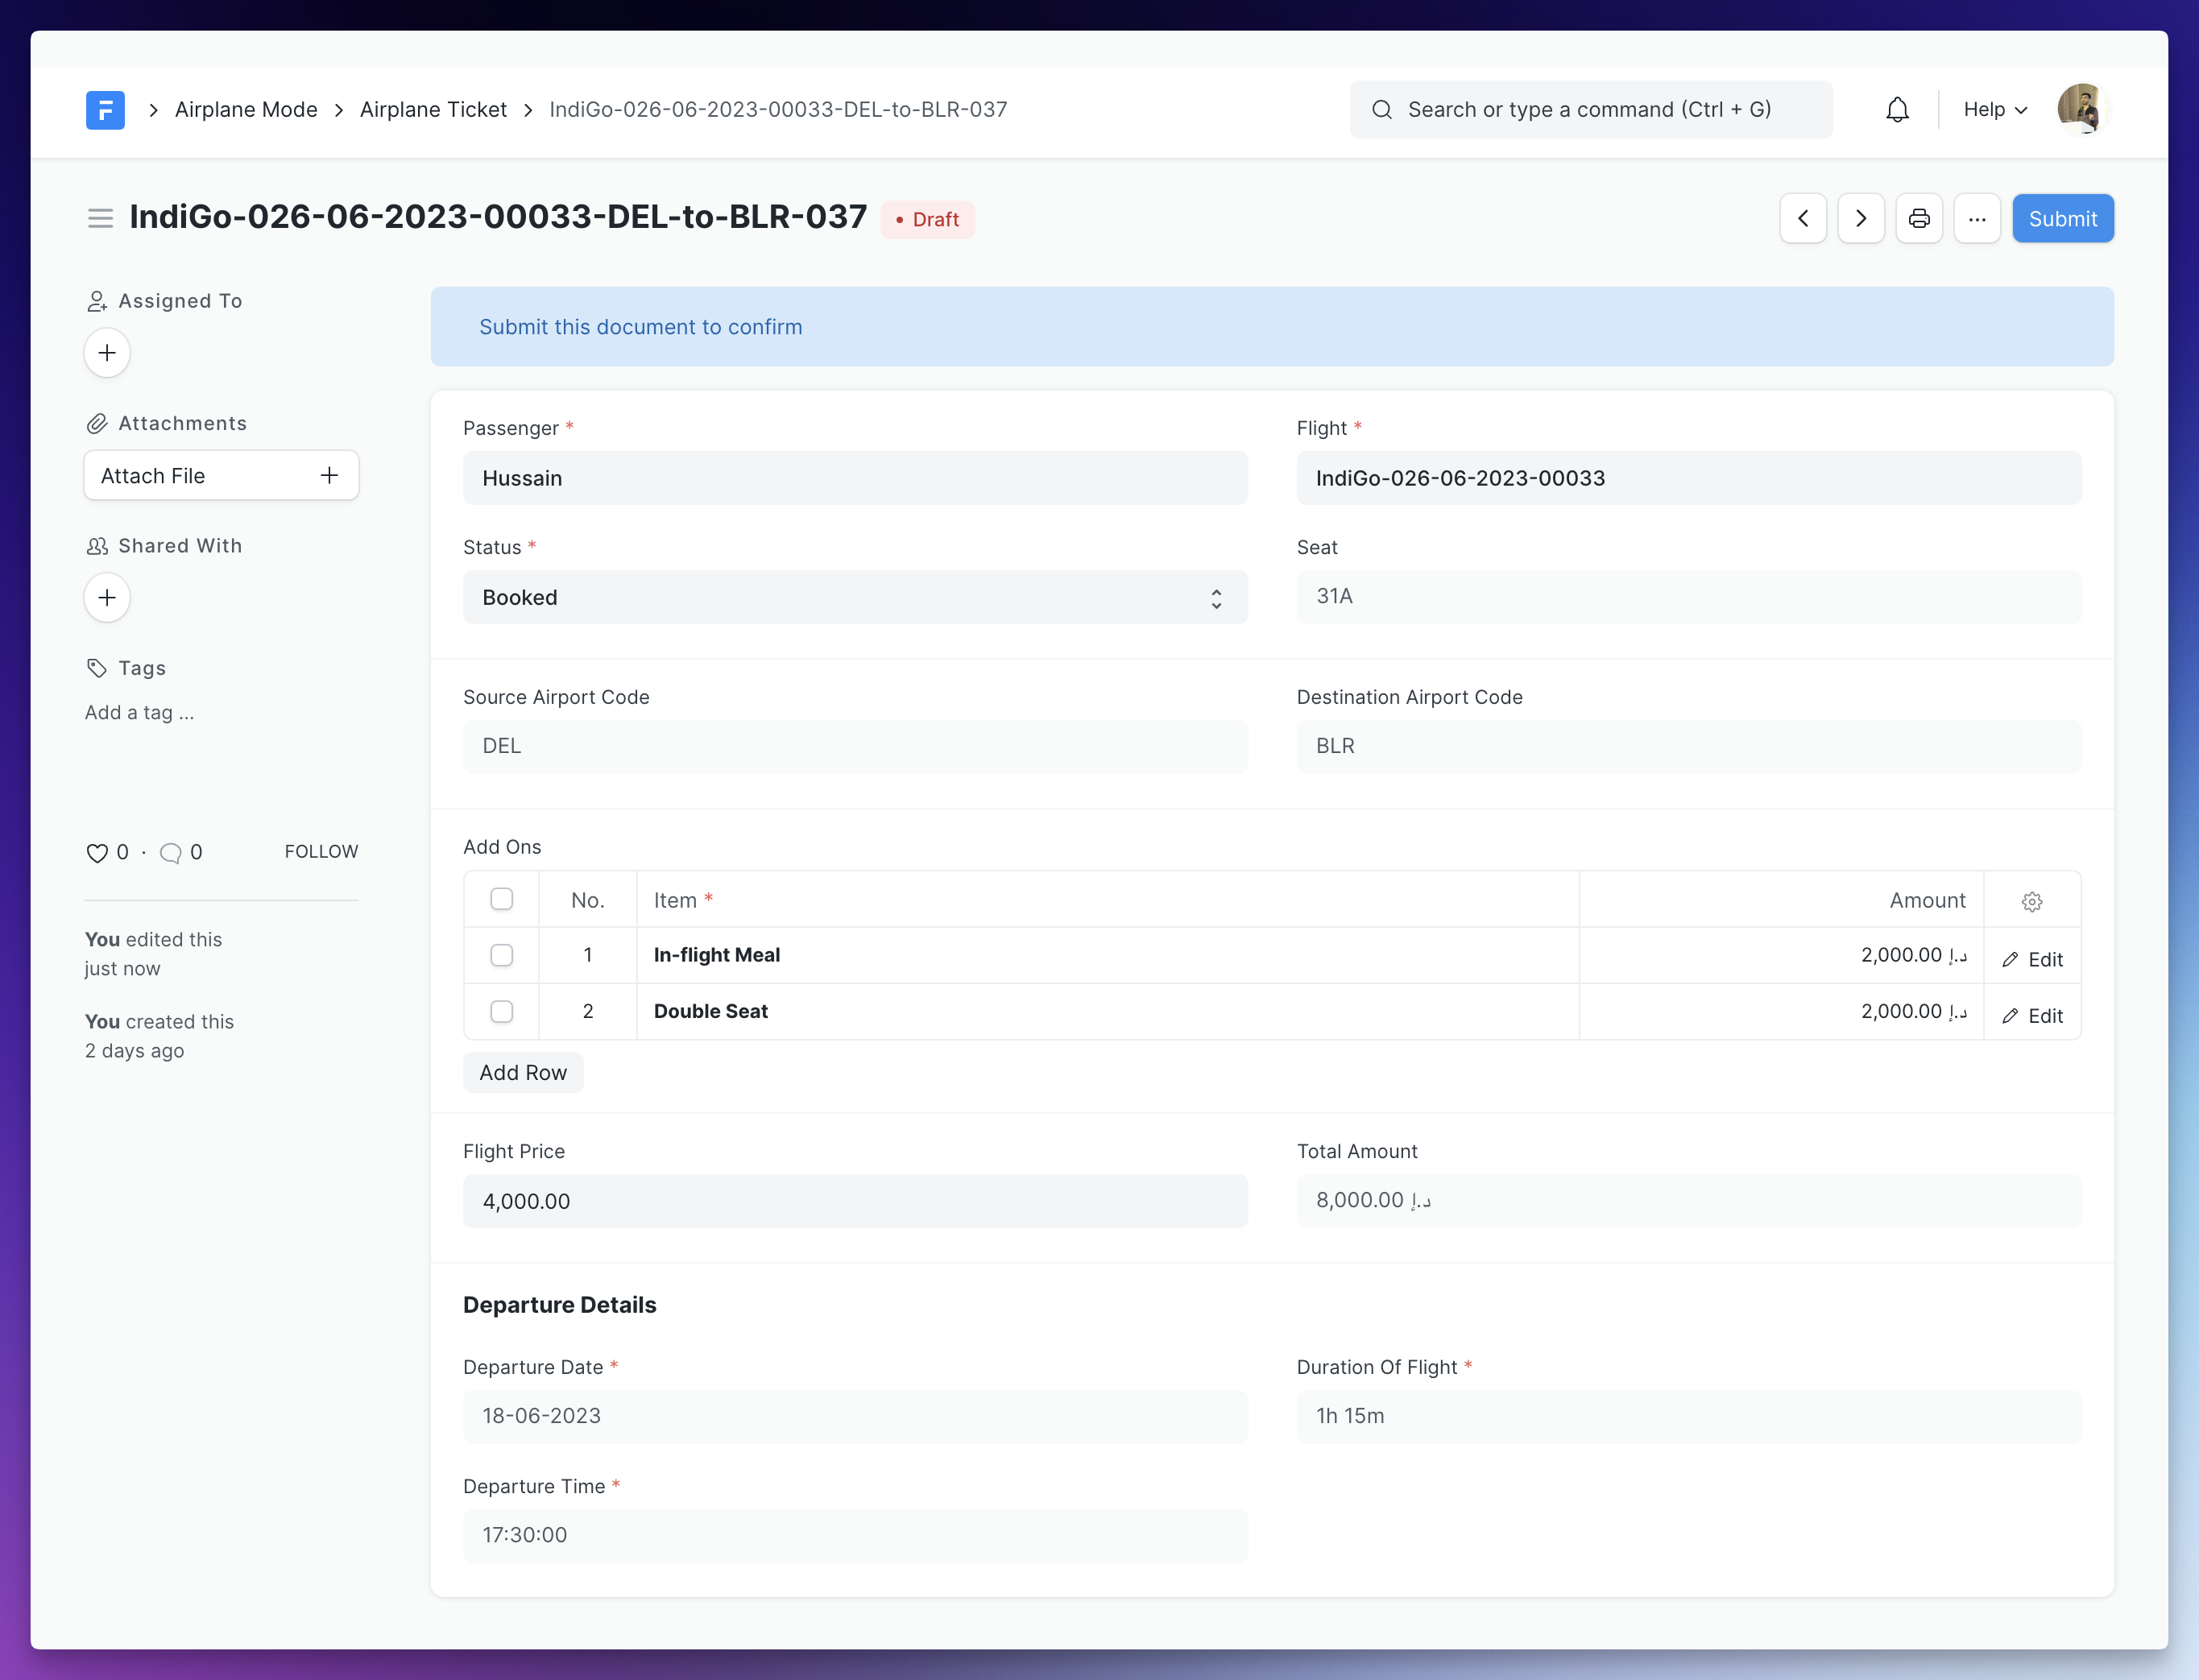Click the navigate to previous record arrow
Viewport: 2199px width, 1680px height.
[x=1804, y=219]
